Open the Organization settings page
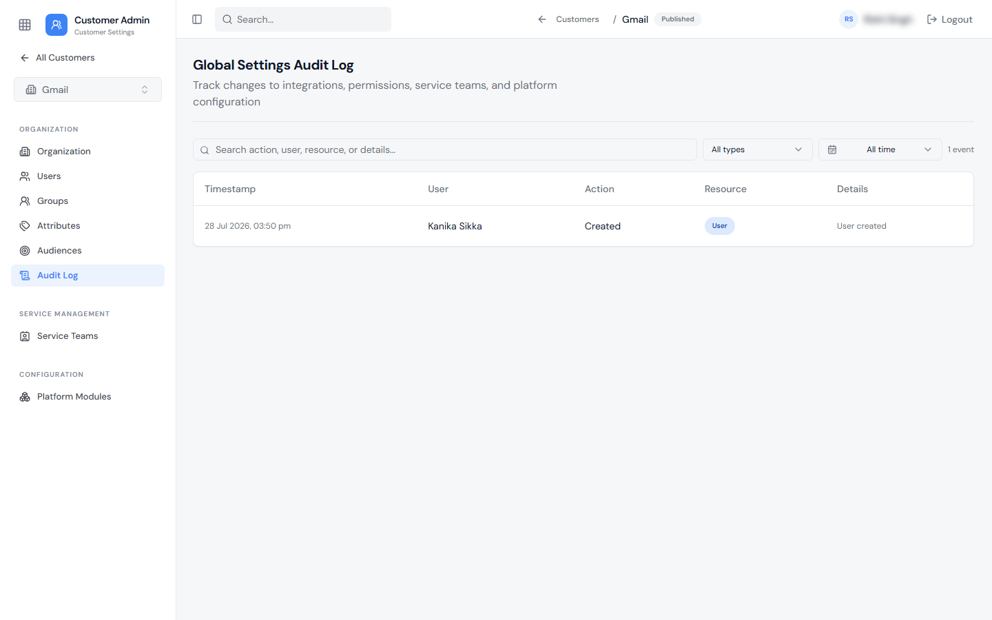Viewport: 992px width, 620px height. point(87,152)
